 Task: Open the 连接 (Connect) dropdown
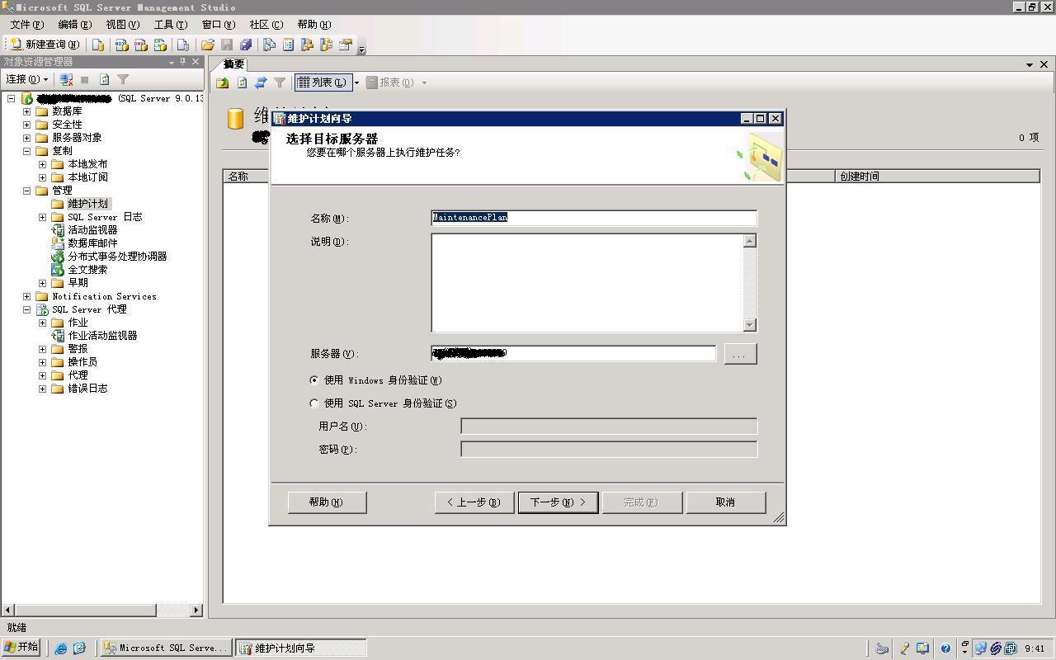coord(26,78)
